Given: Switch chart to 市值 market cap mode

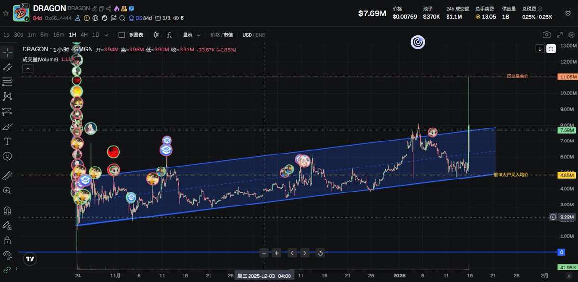Looking at the screenshot, I should pos(228,35).
